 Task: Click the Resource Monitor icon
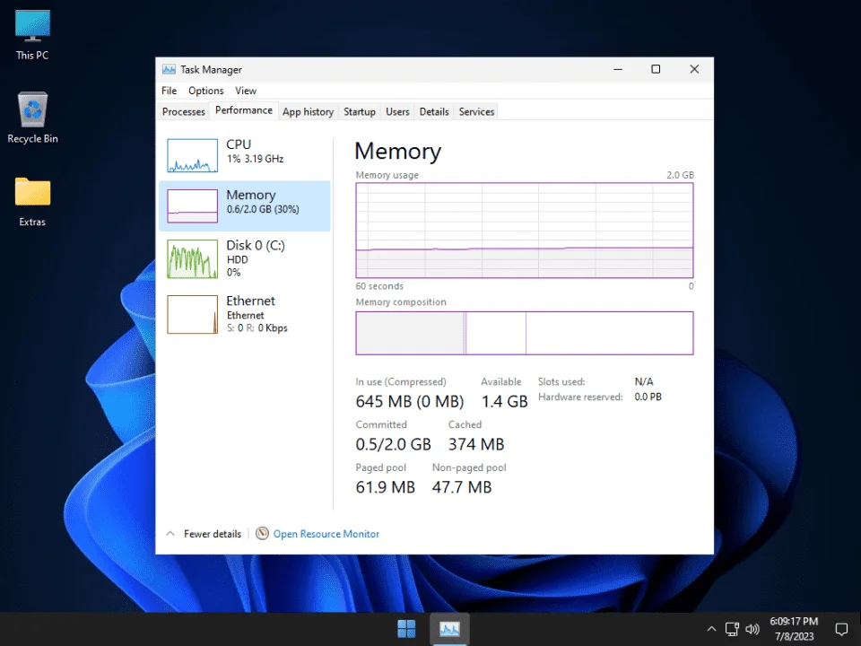[263, 533]
